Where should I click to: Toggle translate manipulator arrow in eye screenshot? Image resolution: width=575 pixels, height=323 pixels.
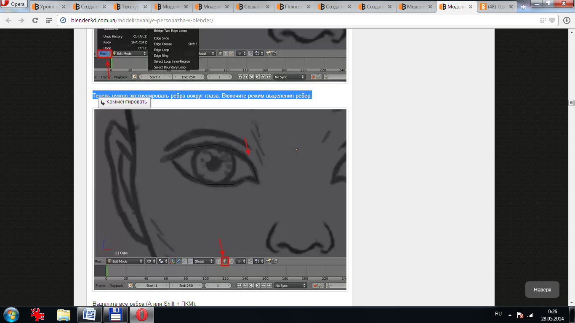point(178,261)
